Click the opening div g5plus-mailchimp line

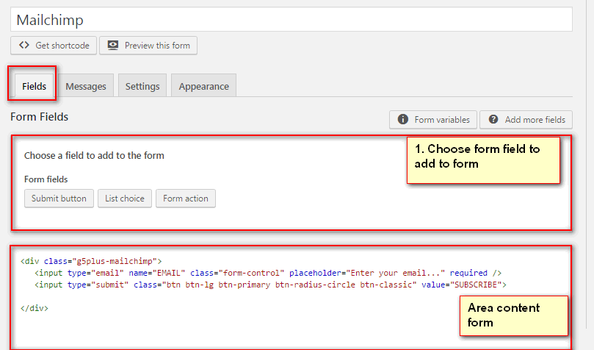(x=91, y=261)
